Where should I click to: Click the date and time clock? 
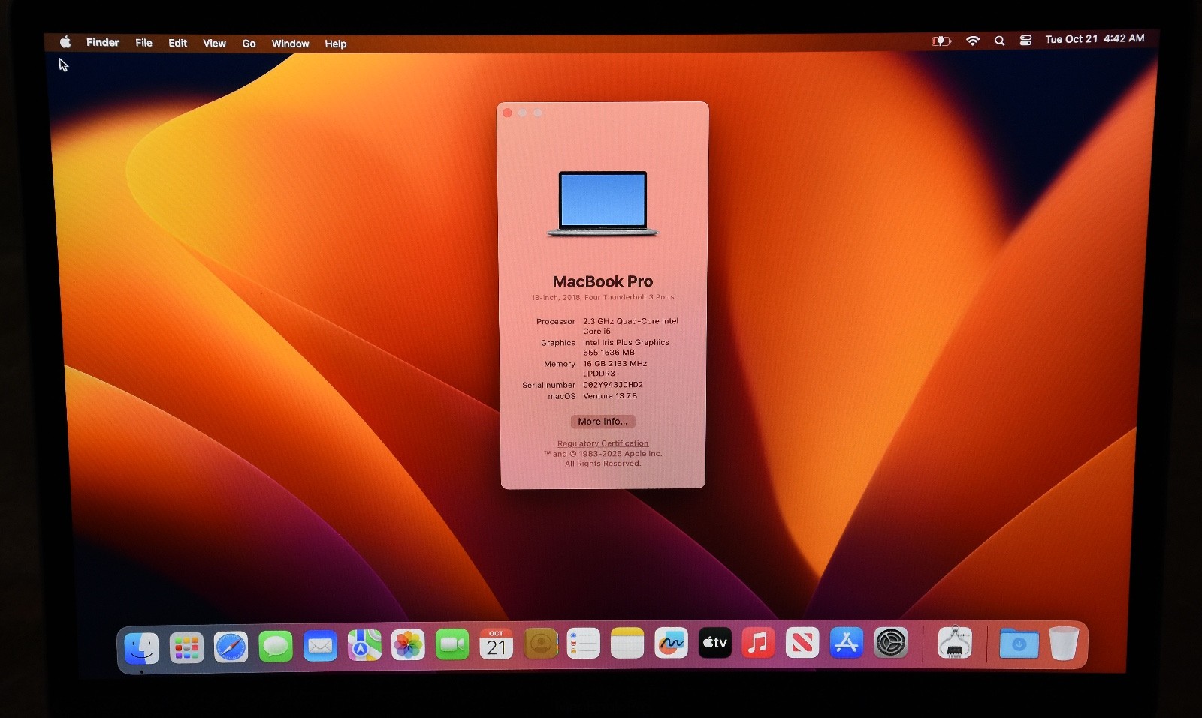1095,39
